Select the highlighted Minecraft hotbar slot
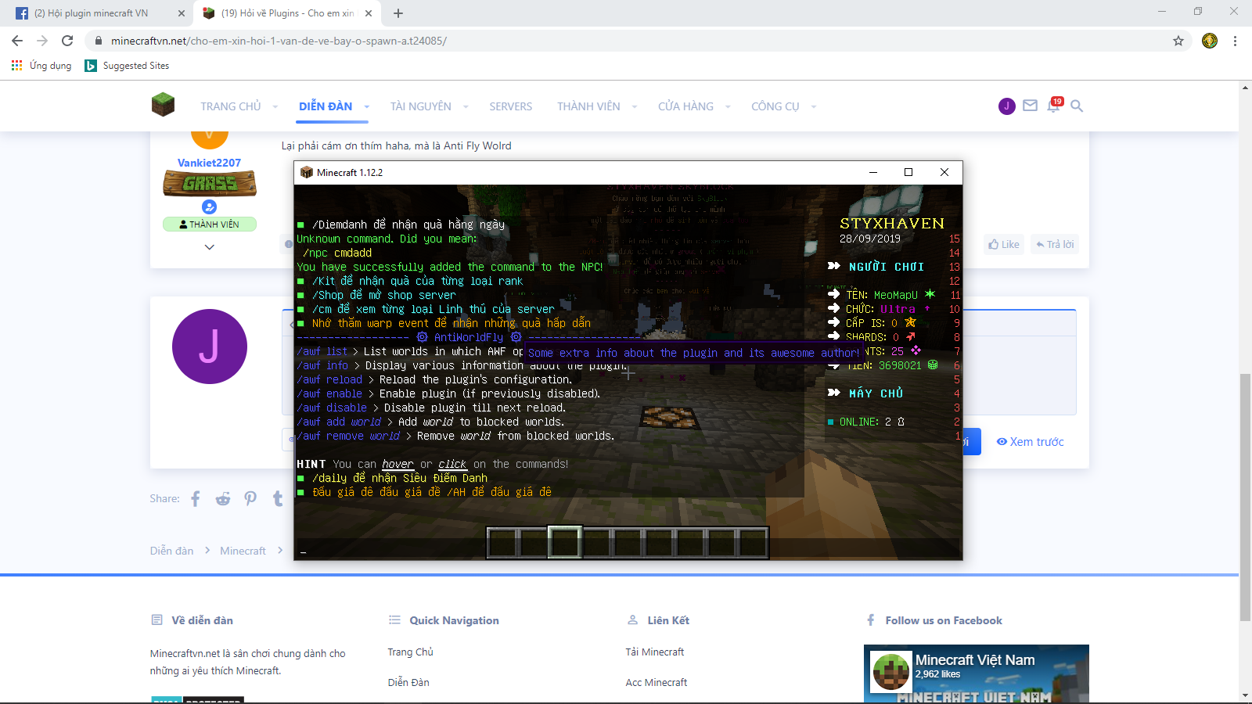Viewport: 1252px width, 704px height. click(564, 542)
